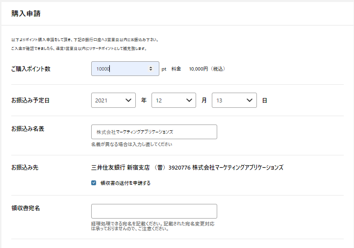The width and height of the screenshot is (354, 248).
Task: Click the 領収書の送付を申請する checkbox label
Action: (x=126, y=183)
